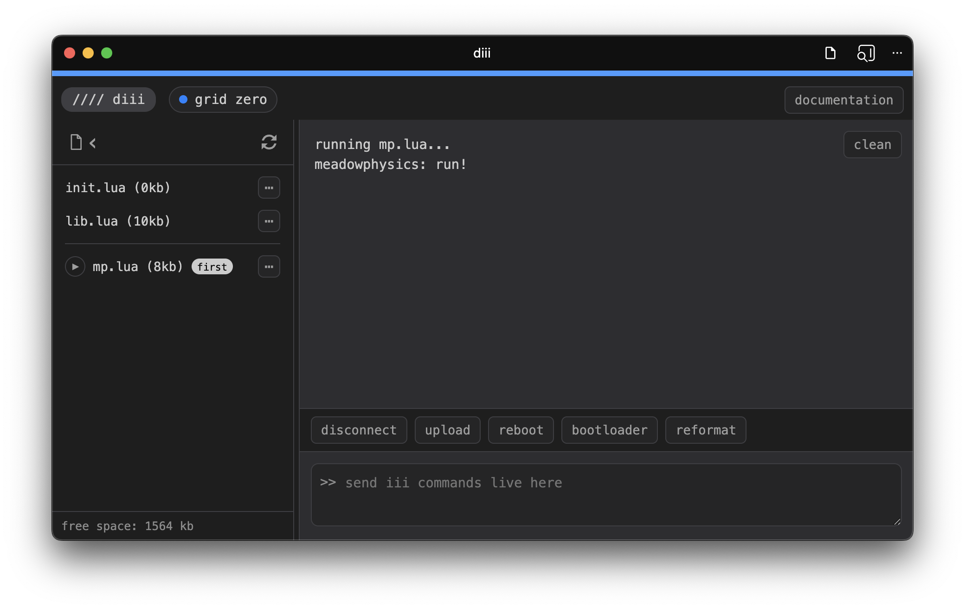Click the document icon in title bar

coord(830,53)
